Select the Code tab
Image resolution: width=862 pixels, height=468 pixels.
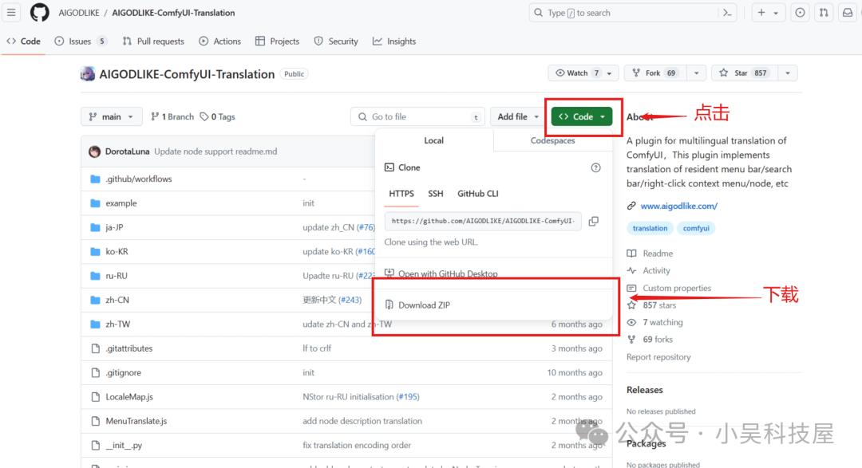(x=24, y=41)
